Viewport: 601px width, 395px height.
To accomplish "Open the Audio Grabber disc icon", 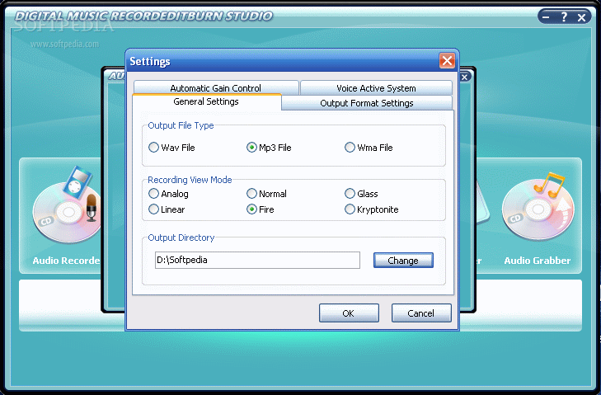I will point(538,206).
